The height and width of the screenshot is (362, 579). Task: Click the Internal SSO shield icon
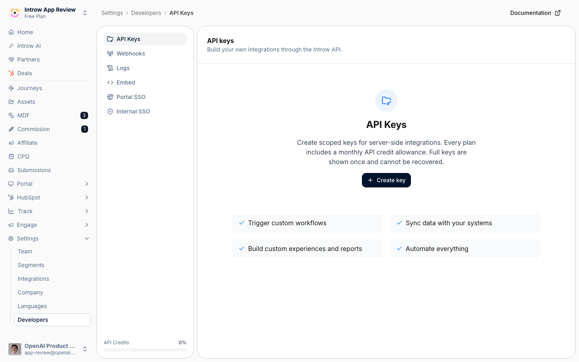click(x=110, y=111)
